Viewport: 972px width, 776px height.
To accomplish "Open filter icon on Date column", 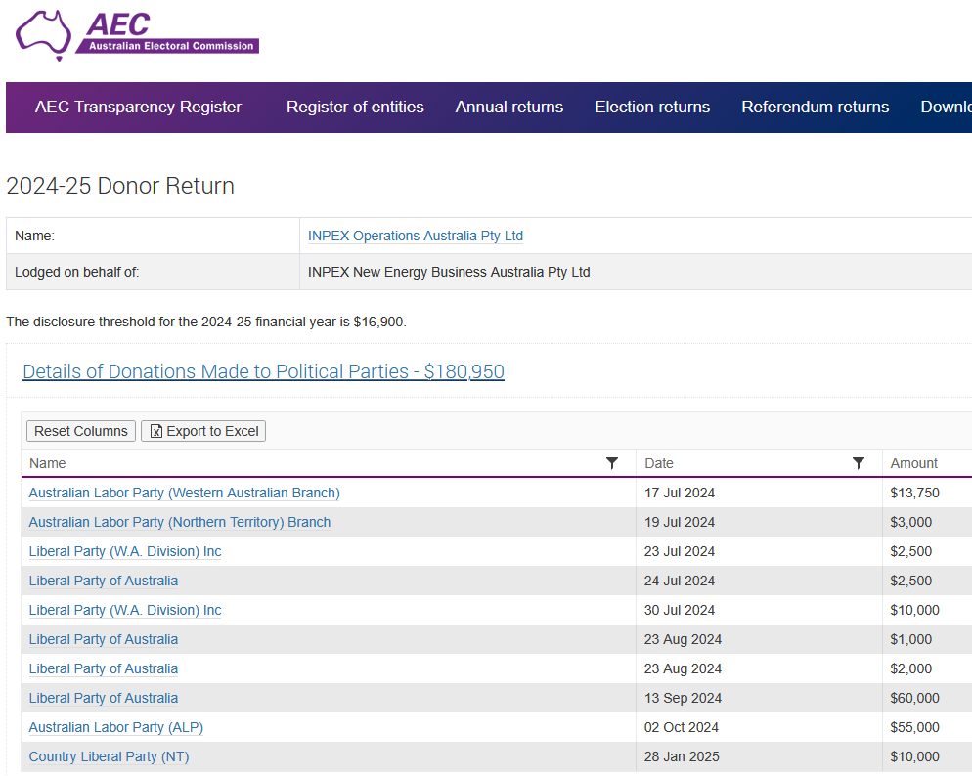I will pyautogui.click(x=859, y=463).
